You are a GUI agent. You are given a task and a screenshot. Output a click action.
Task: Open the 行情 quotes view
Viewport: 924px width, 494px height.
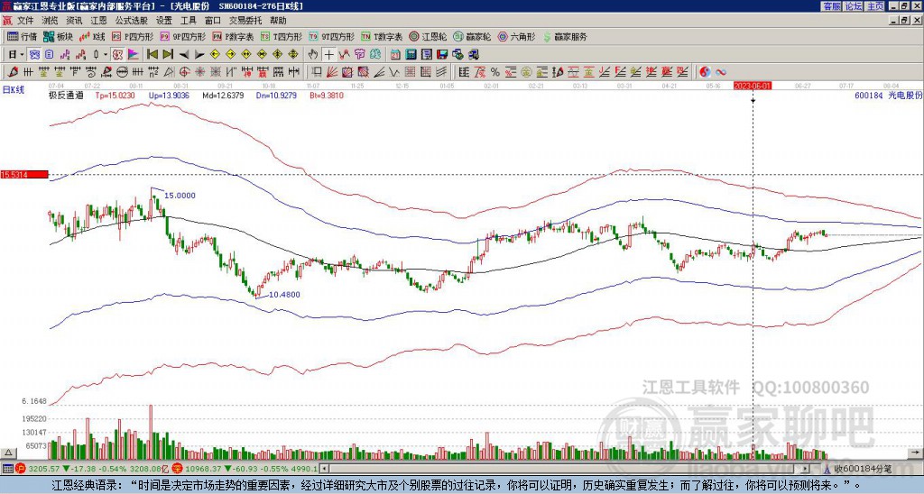pyautogui.click(x=22, y=36)
